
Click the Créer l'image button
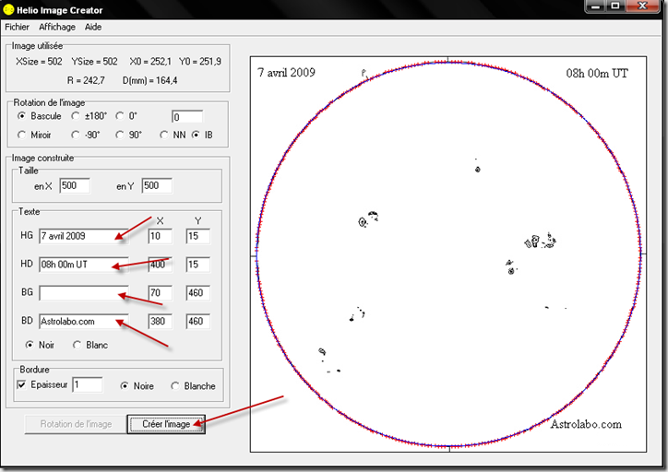click(166, 424)
